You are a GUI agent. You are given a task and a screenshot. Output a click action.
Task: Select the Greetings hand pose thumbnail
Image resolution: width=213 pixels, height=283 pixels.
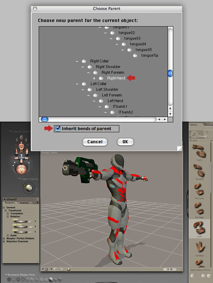(199, 248)
